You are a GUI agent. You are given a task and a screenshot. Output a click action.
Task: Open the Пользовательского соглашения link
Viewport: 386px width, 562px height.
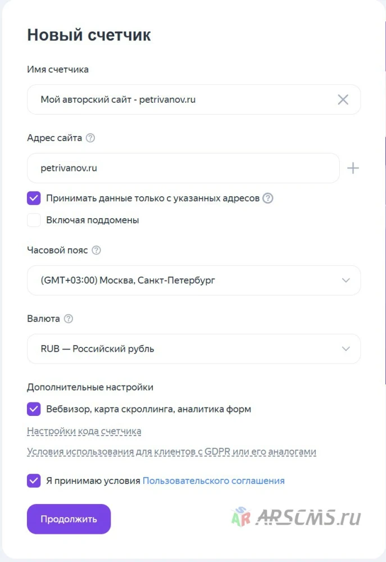click(214, 481)
